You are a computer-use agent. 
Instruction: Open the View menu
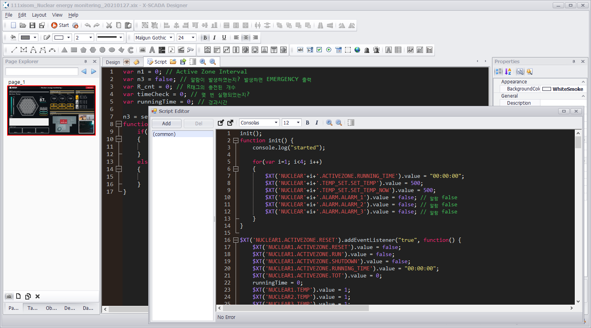(57, 15)
